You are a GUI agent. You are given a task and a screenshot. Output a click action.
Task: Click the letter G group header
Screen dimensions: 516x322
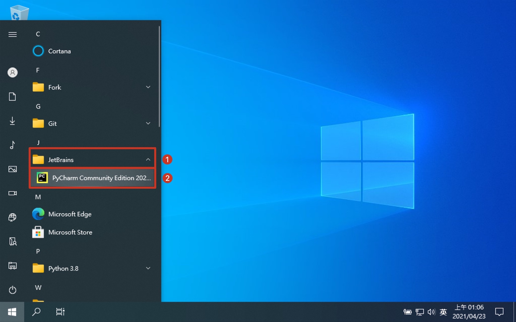(38, 107)
